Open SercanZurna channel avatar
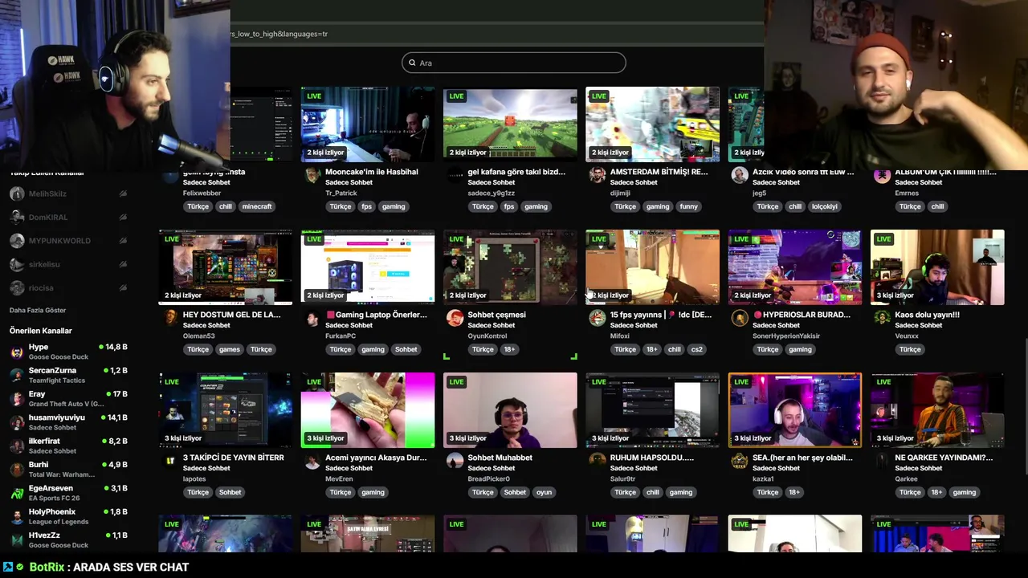The height and width of the screenshot is (578, 1028). (x=17, y=375)
